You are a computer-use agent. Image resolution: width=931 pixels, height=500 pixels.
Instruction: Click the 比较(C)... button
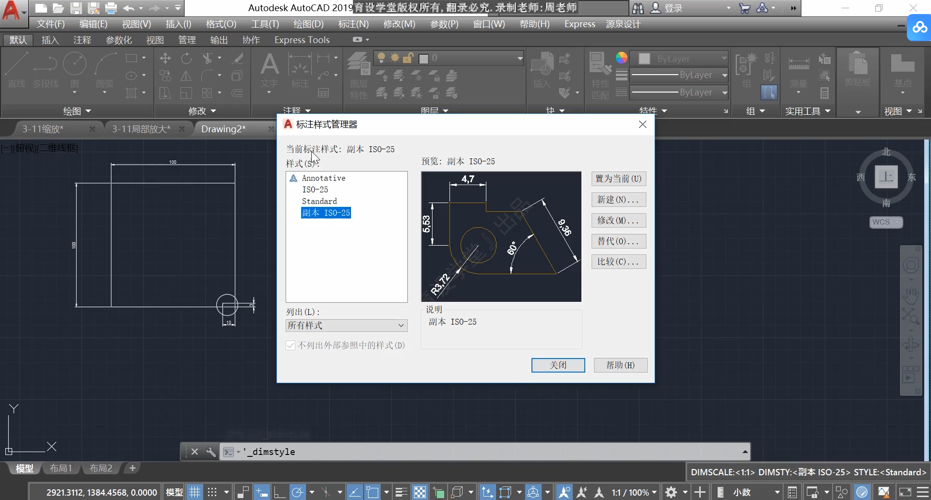click(x=619, y=262)
